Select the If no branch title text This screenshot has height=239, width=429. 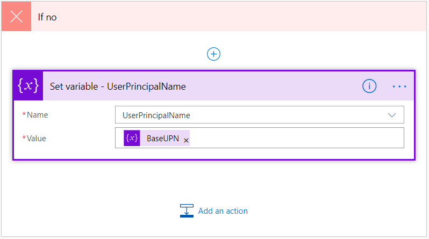coord(47,17)
